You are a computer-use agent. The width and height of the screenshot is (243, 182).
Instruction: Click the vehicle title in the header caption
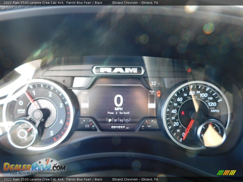[x=53, y=3]
